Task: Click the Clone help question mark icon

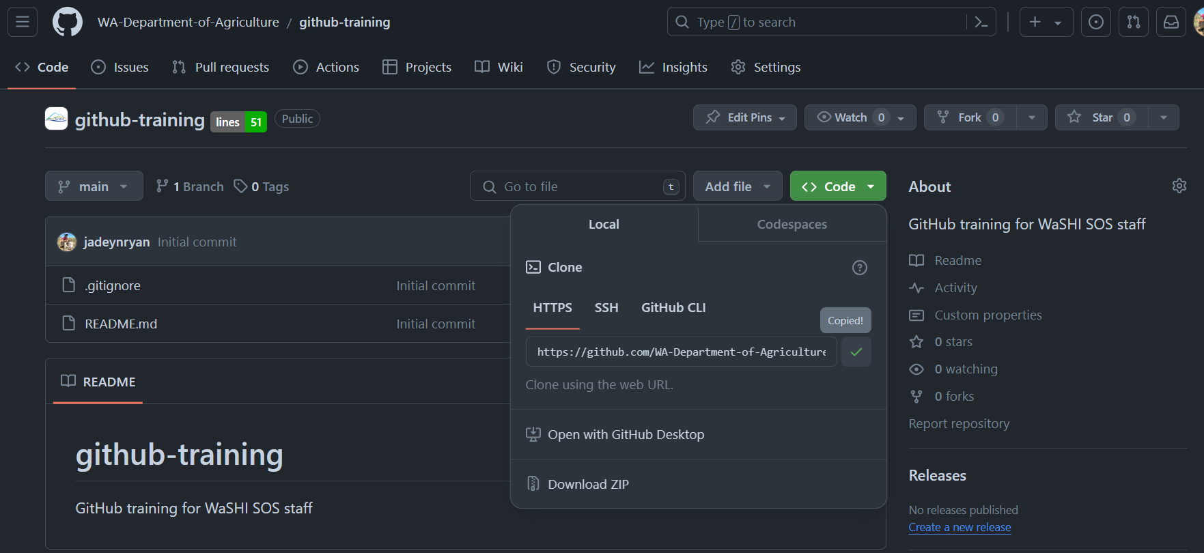Action: click(x=859, y=268)
